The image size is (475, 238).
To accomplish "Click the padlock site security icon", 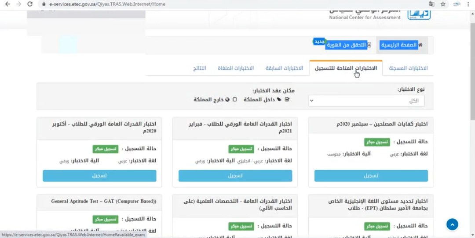I will [x=43, y=4].
